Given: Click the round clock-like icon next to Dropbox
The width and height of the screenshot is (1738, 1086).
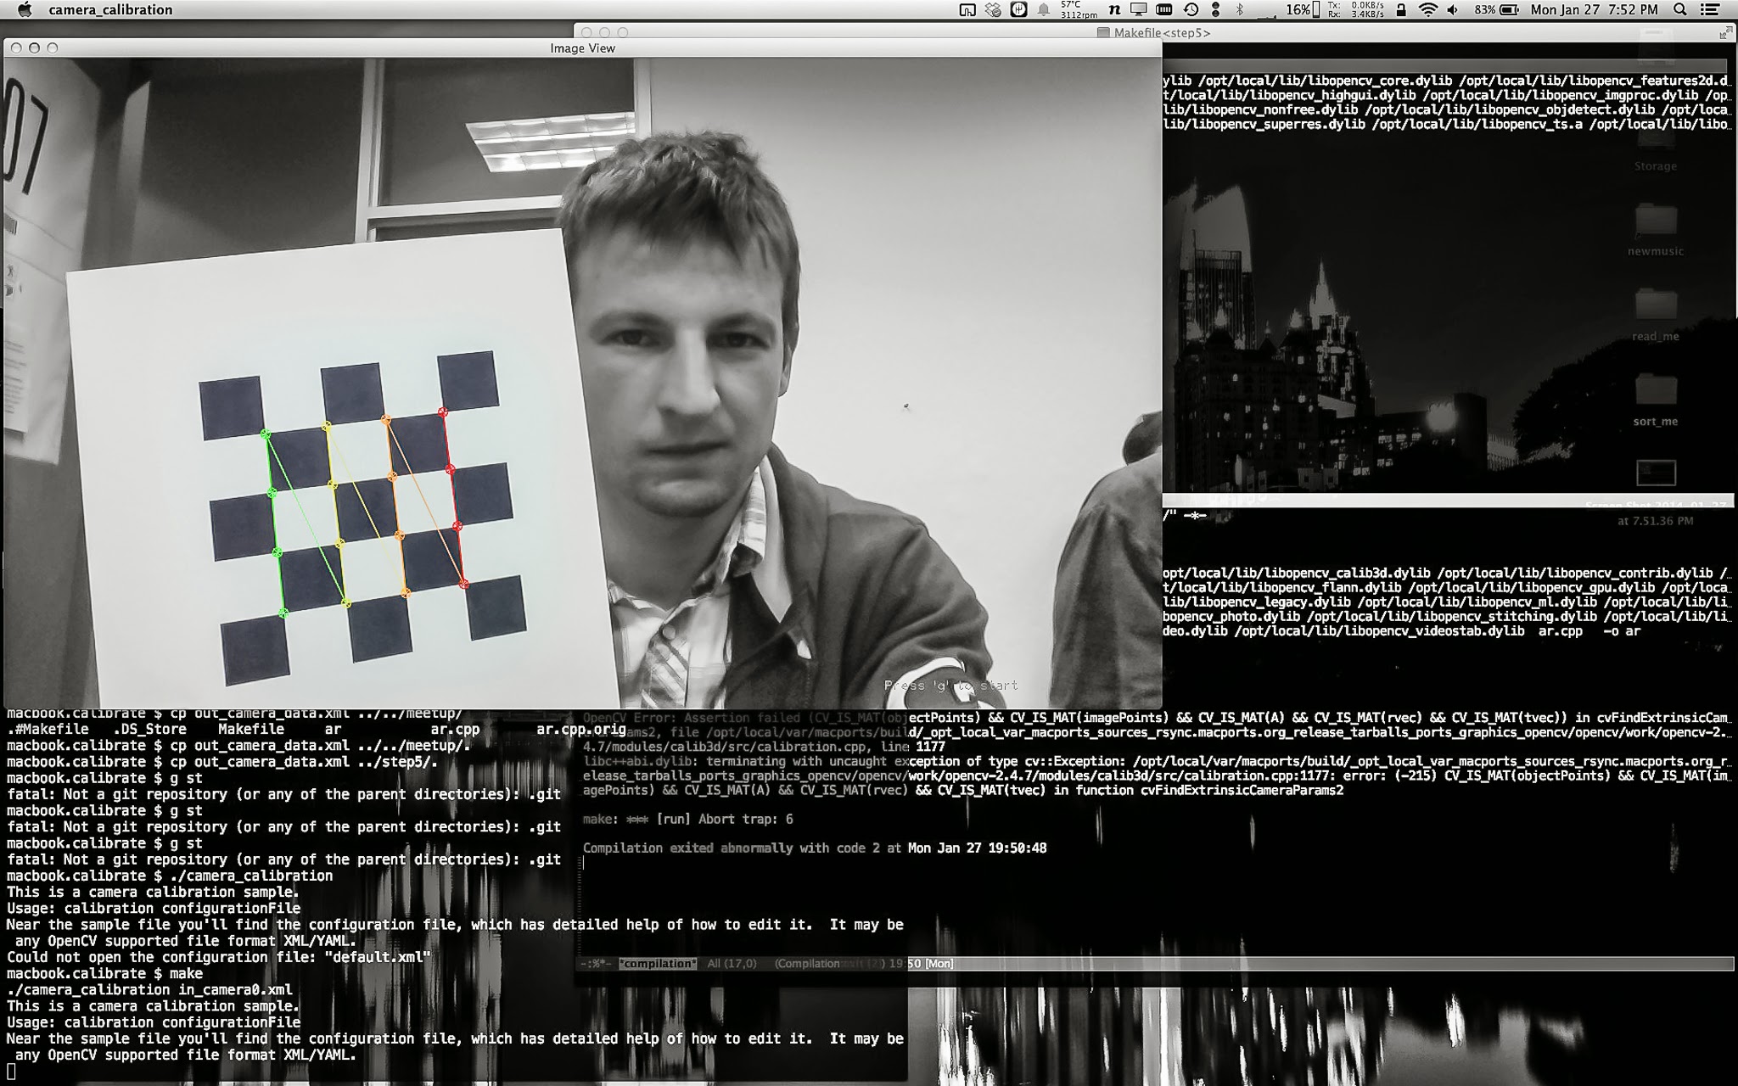Looking at the screenshot, I should coord(1018,10).
